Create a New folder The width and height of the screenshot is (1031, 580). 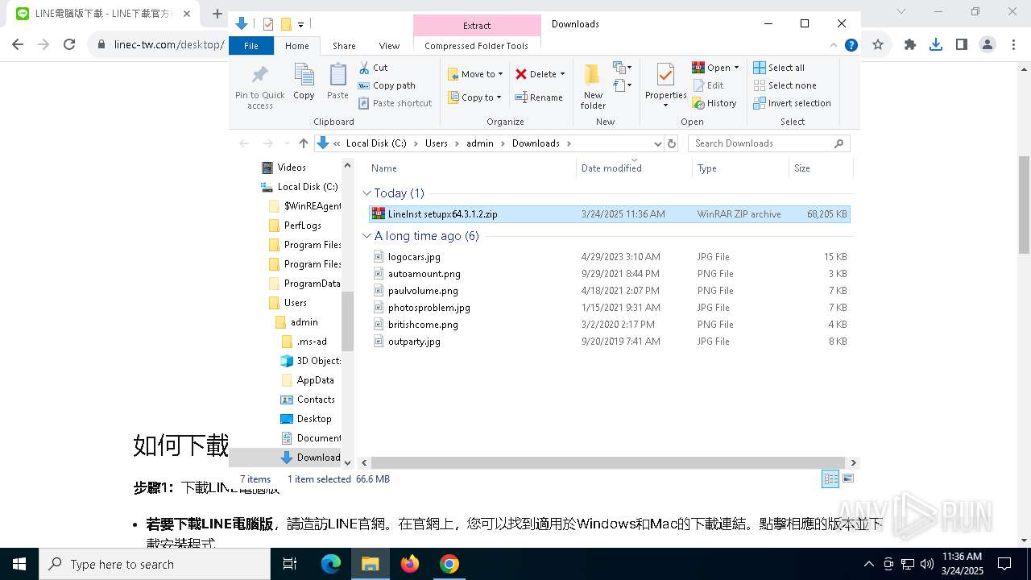point(593,86)
